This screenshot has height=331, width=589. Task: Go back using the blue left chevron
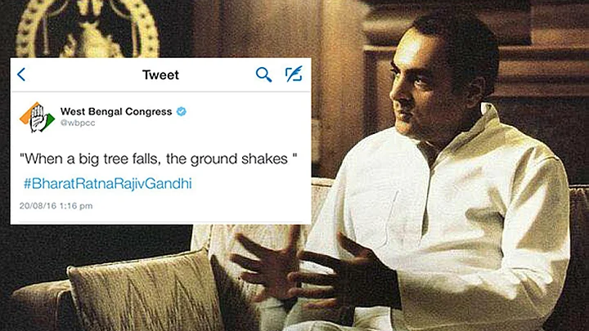[21, 74]
